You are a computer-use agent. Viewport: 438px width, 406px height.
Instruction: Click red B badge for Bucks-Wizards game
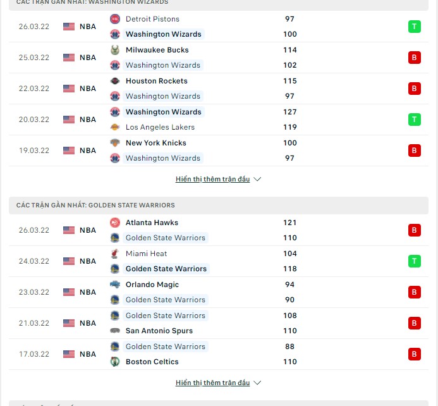(x=414, y=58)
